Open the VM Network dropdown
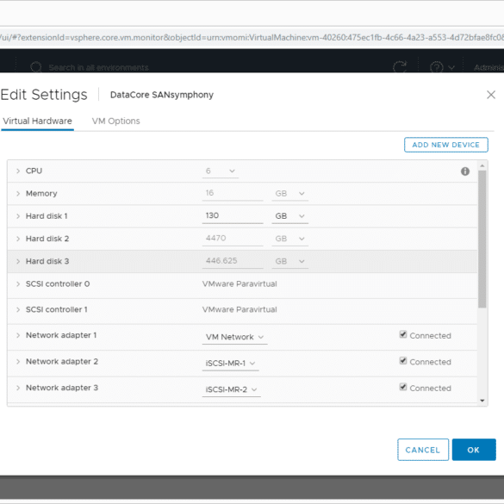This screenshot has height=504, width=504. coord(234,337)
